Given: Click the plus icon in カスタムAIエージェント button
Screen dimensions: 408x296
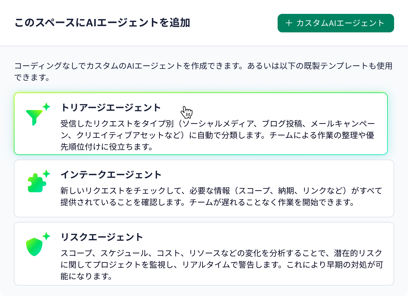Looking at the screenshot, I should (289, 23).
